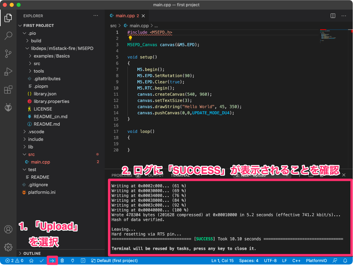360x272 pixels.
Task: Open the Accounts menu icon
Action: pos(8,229)
